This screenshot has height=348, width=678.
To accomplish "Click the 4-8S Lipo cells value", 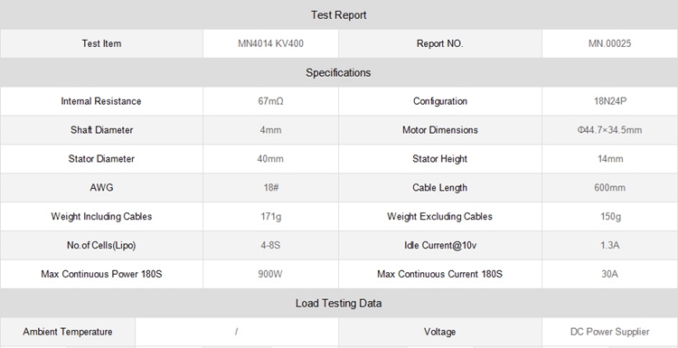I will tap(270, 246).
